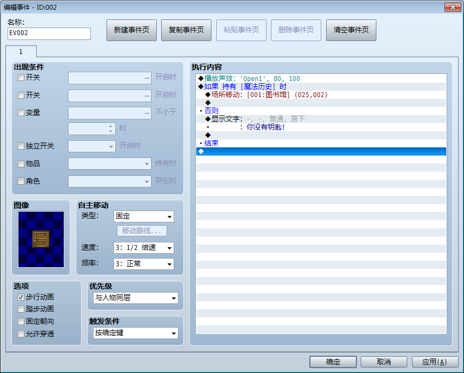Click the 变量 ellipsis selection field

click(x=110, y=113)
